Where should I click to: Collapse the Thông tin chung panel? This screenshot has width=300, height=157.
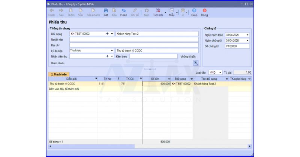[150, 69]
